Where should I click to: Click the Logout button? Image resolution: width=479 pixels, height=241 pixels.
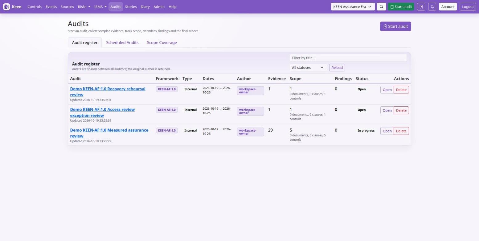click(x=468, y=7)
